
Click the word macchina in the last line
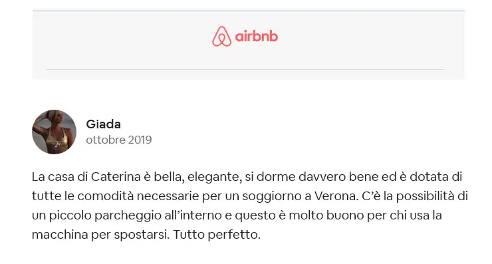60,235
